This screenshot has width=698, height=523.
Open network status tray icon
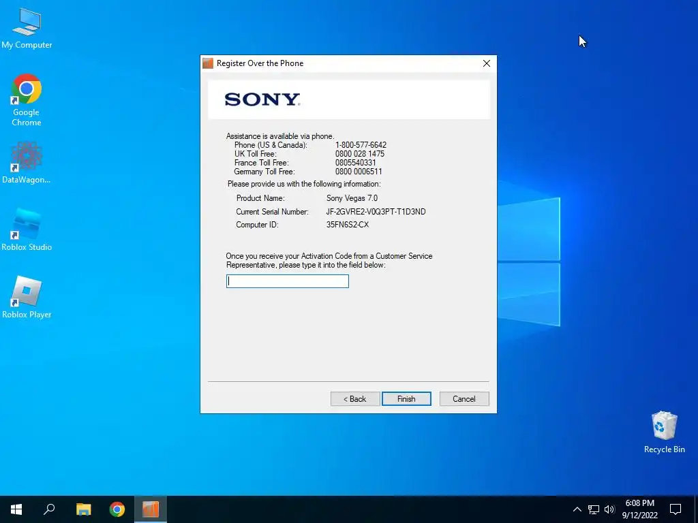coord(594,509)
